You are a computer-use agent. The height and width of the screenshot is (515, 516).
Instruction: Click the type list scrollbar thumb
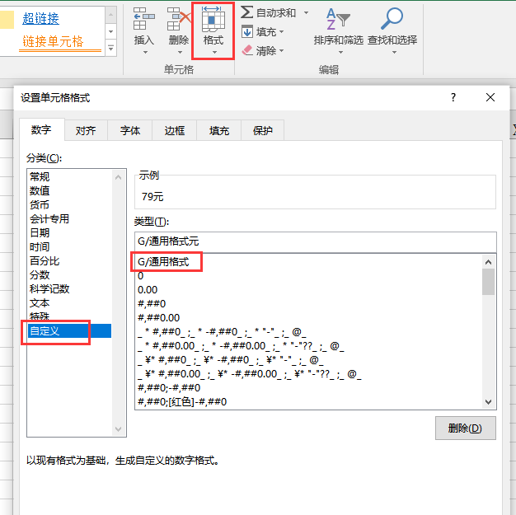click(488, 282)
